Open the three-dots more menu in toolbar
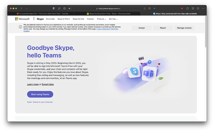Image resolution: width=214 pixels, height=131 pixels. 203,8
